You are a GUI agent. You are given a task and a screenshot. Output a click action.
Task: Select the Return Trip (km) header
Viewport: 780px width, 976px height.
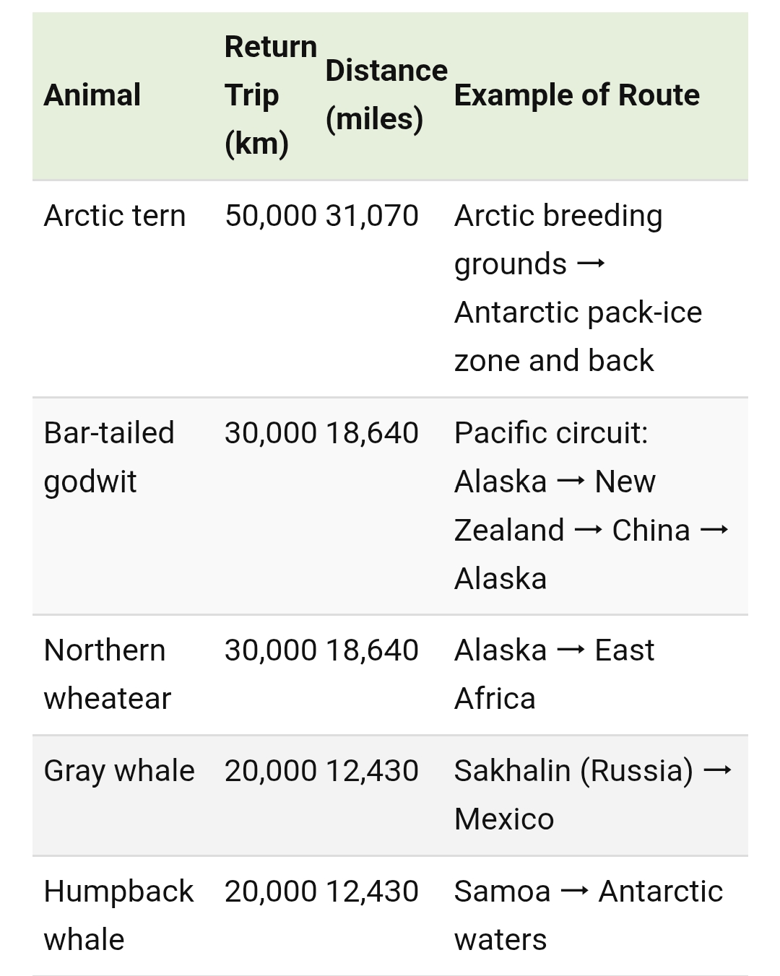(270, 95)
